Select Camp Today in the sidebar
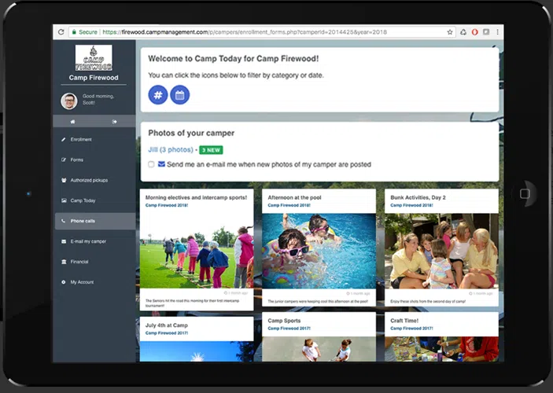This screenshot has width=553, height=393. [x=83, y=200]
